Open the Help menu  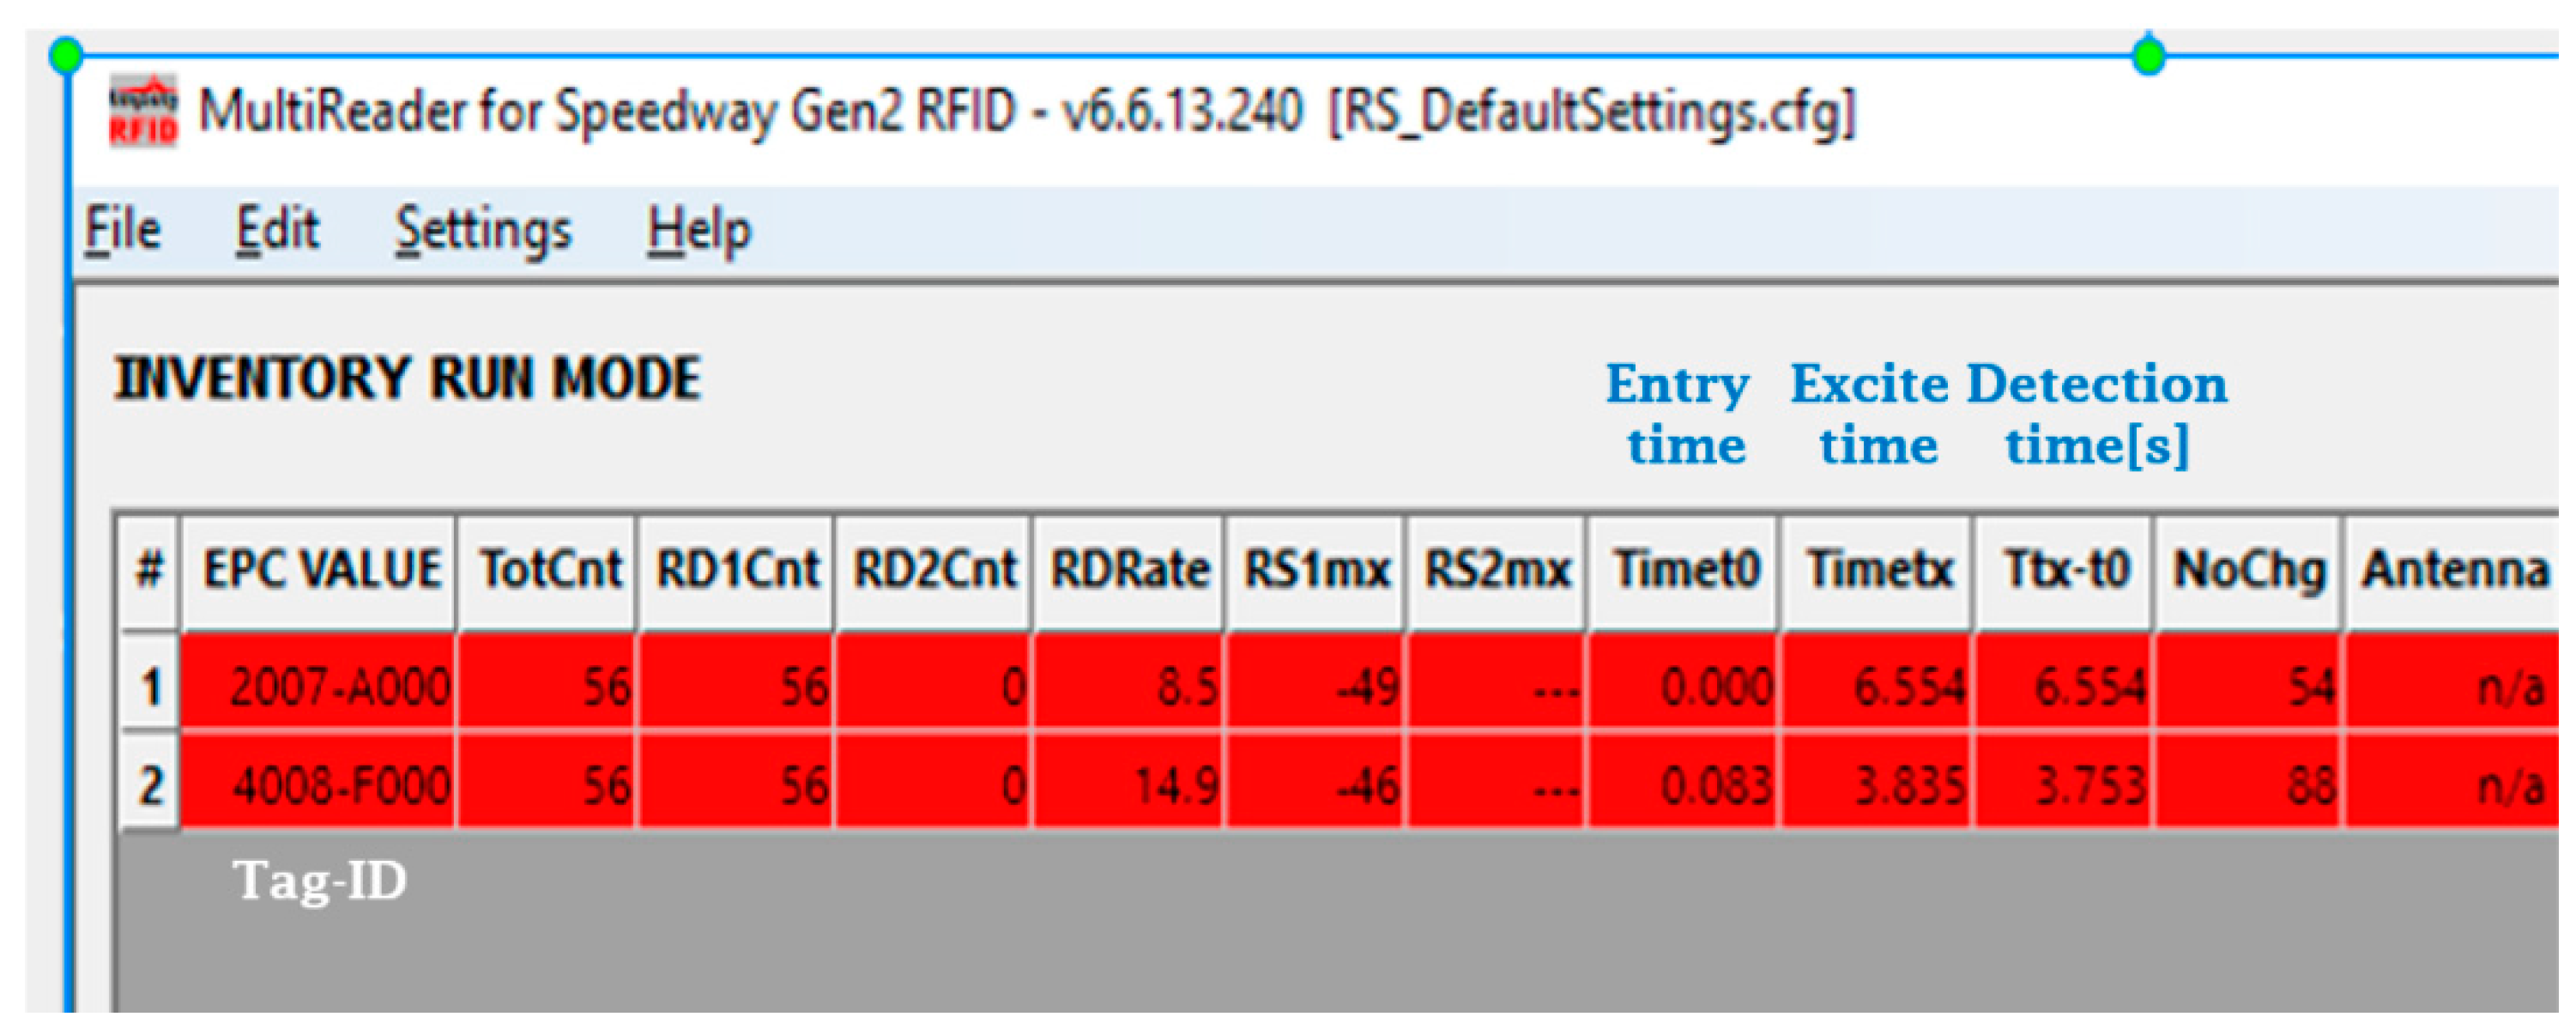(698, 230)
